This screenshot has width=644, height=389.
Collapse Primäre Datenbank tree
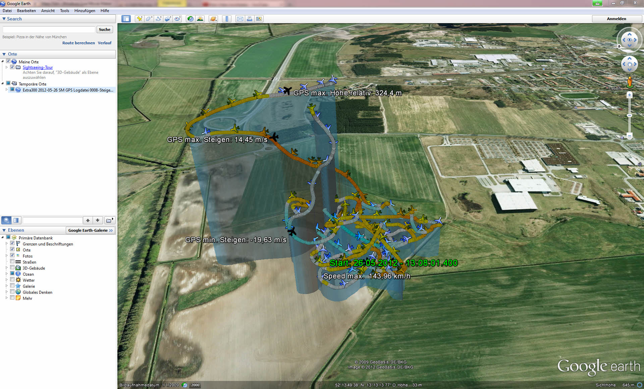pyautogui.click(x=3, y=237)
